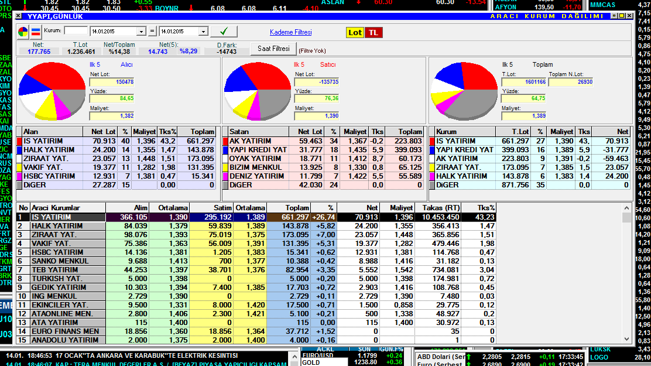The image size is (651, 366).
Task: Click the scroll down arrow of broker table
Action: tap(627, 339)
